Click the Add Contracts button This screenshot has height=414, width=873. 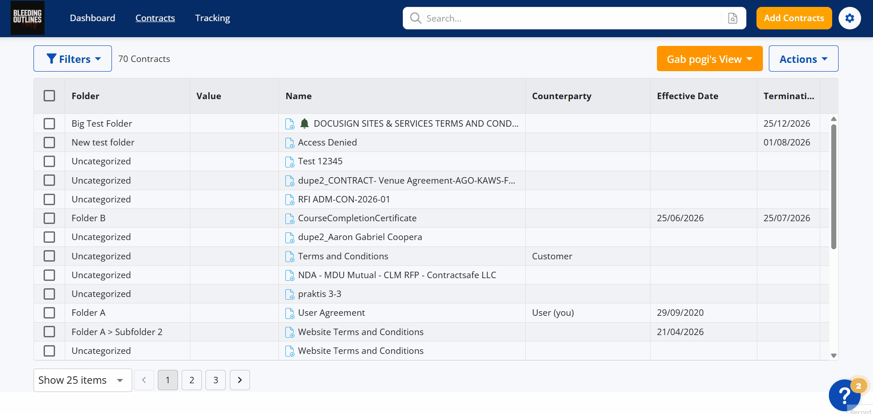pos(794,18)
